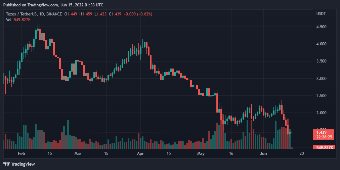The width and height of the screenshot is (340, 170).
Task: Click the Jun date axis label
Action: pos(263,154)
